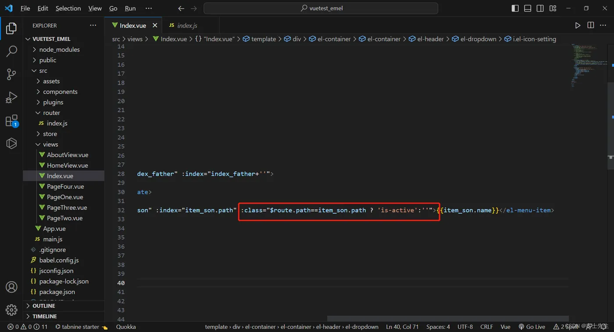Click the Split Editor icon
The height and width of the screenshot is (332, 614).
pos(591,25)
